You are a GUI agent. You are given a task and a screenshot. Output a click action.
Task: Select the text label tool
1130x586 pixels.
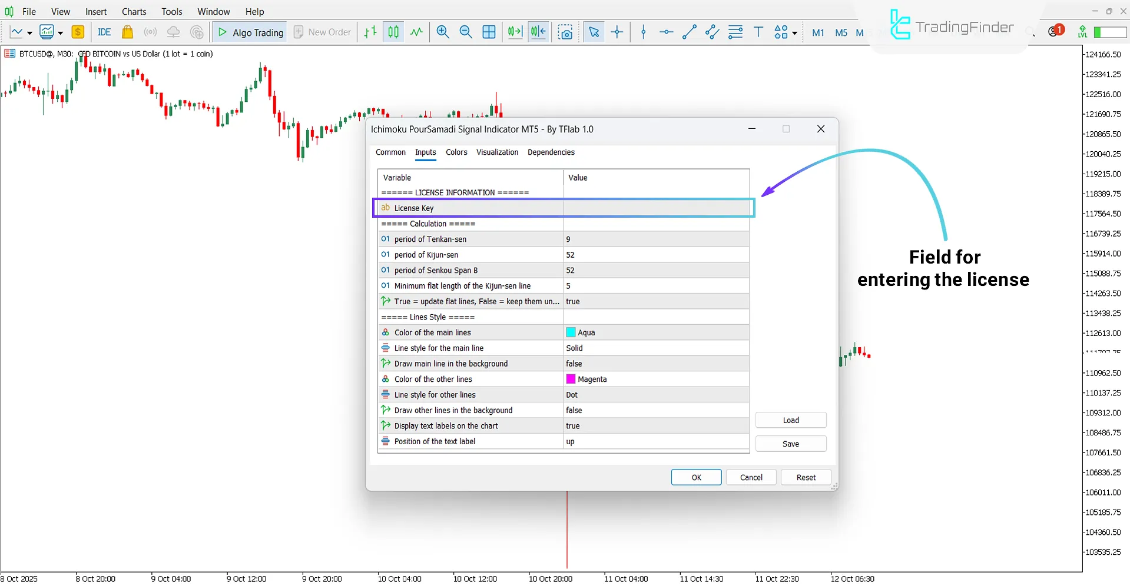(758, 32)
